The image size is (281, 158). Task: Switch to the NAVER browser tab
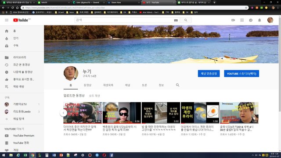click(x=53, y=3)
